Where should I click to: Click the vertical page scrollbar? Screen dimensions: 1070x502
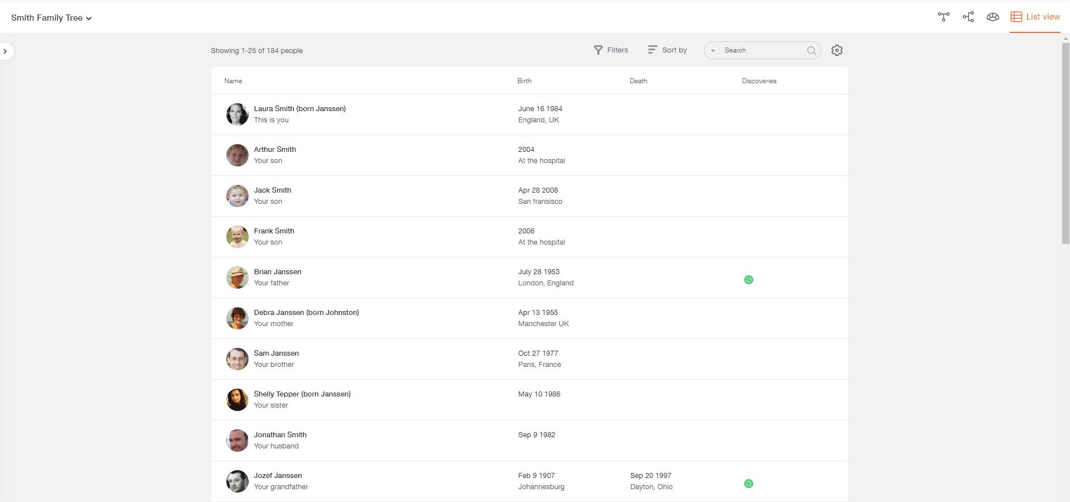[1066, 144]
